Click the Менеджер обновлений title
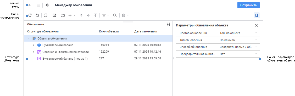 [73, 5]
